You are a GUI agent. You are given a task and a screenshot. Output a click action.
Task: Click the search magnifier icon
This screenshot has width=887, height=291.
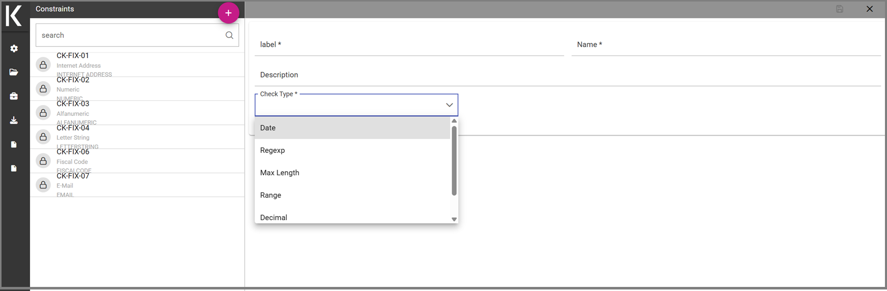click(229, 35)
